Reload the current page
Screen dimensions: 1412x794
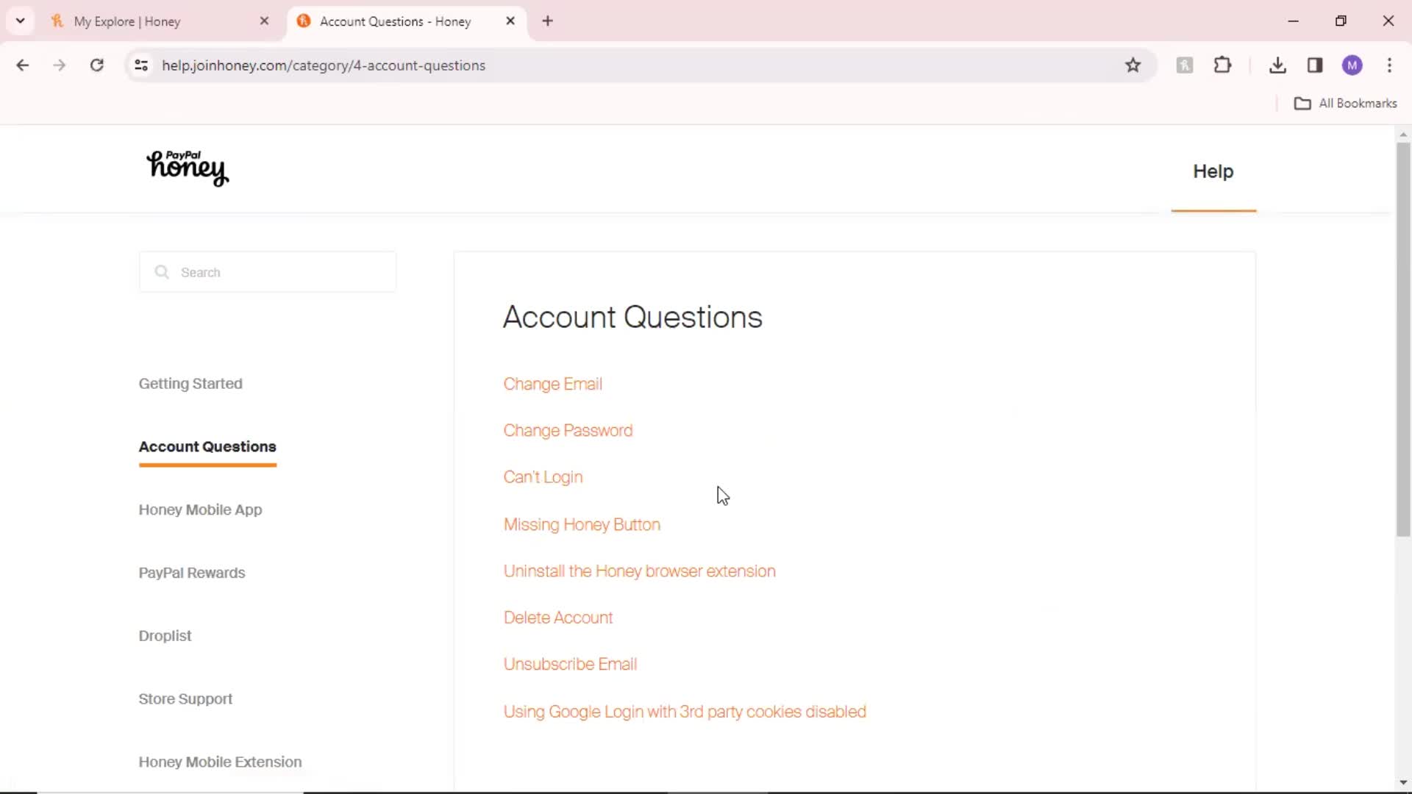click(97, 65)
